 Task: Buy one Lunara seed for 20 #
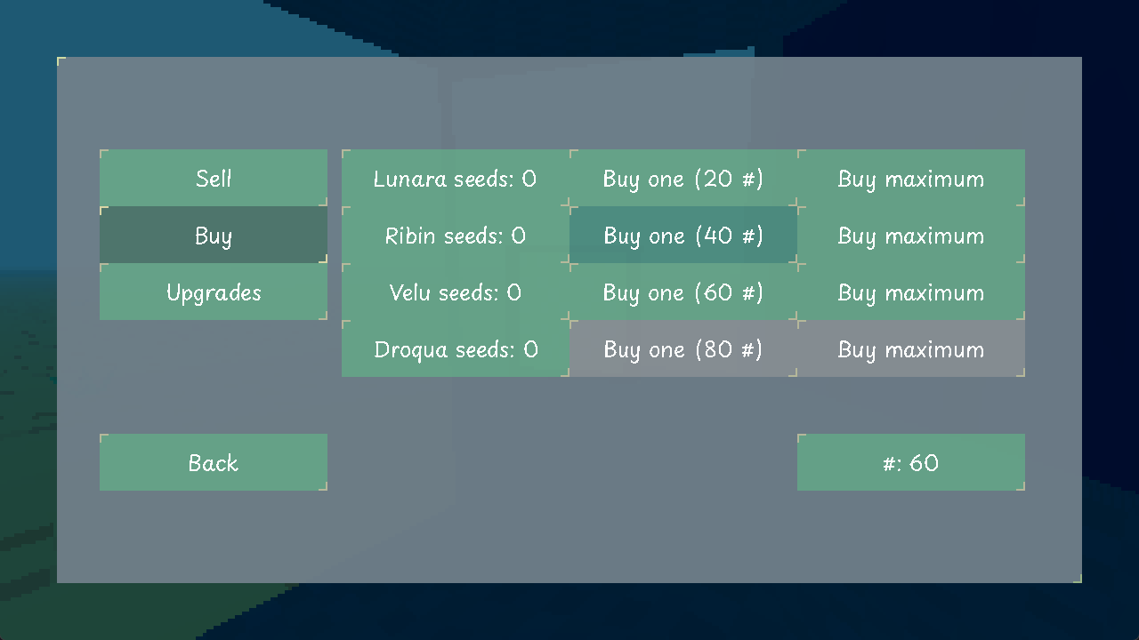pyautogui.click(x=683, y=179)
